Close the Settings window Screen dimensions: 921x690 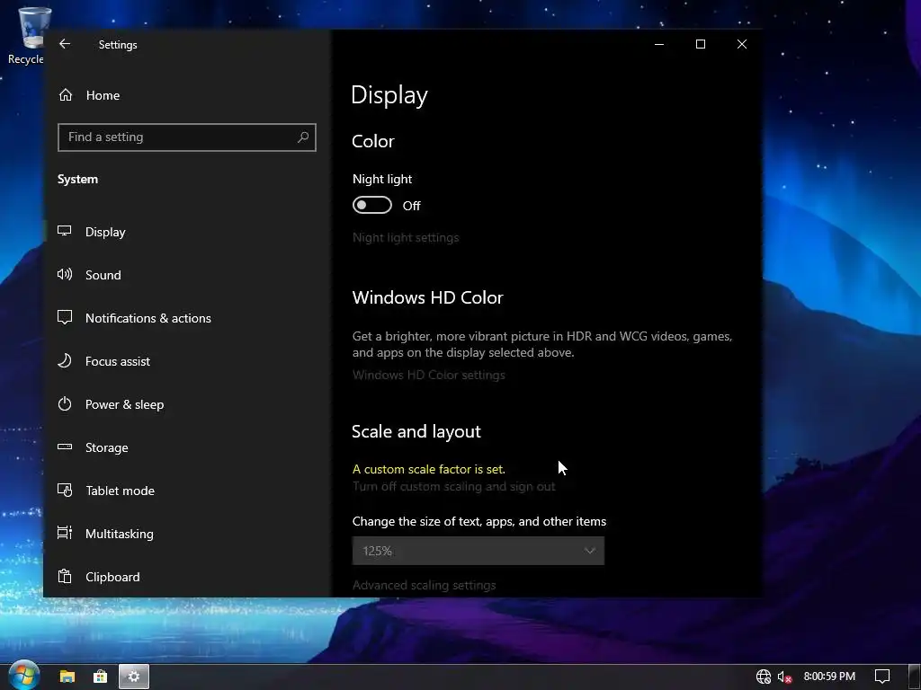742,44
